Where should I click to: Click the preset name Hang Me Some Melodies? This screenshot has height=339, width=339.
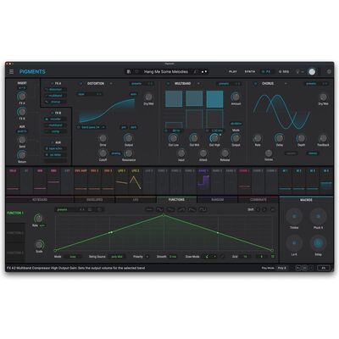coord(166,72)
